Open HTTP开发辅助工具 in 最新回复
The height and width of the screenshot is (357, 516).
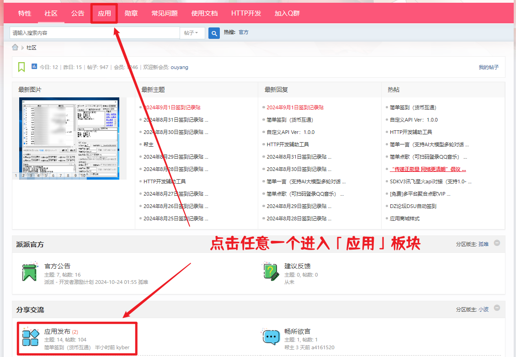(287, 144)
